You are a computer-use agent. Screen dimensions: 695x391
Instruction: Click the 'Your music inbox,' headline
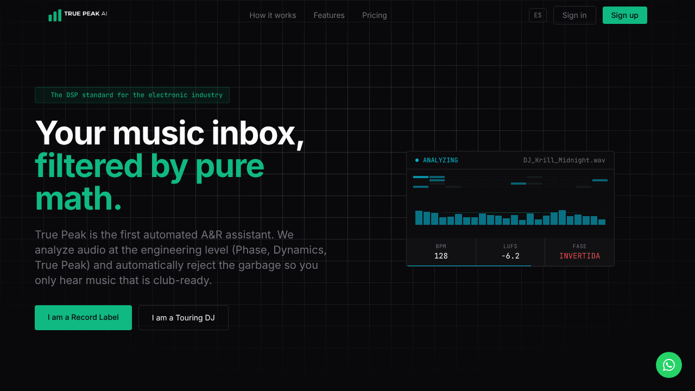click(x=169, y=133)
